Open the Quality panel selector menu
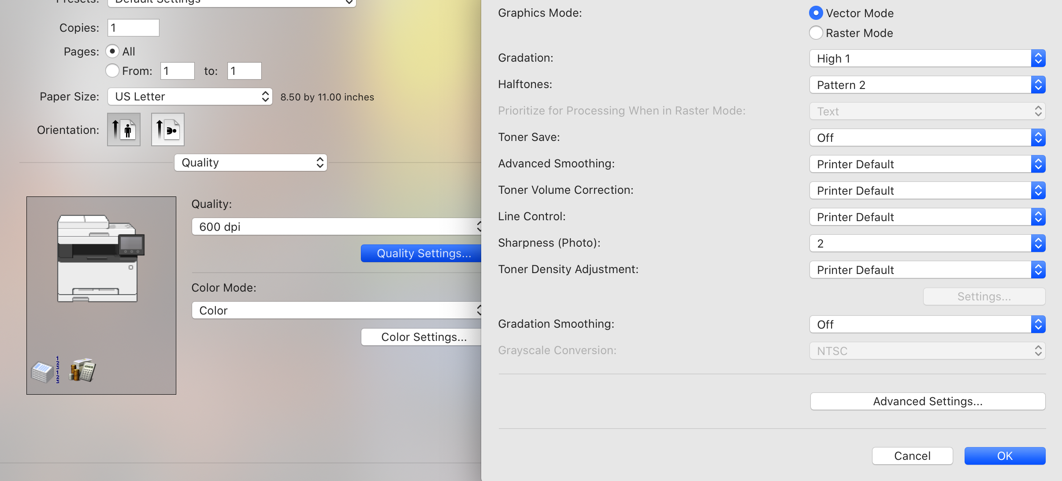The image size is (1062, 481). point(251,163)
